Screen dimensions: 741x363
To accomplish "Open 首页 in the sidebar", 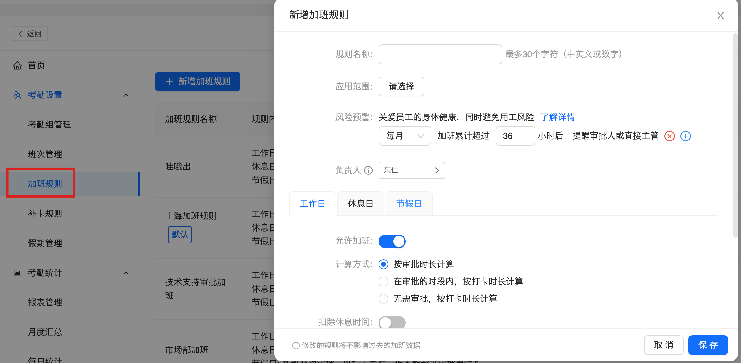I will point(36,65).
